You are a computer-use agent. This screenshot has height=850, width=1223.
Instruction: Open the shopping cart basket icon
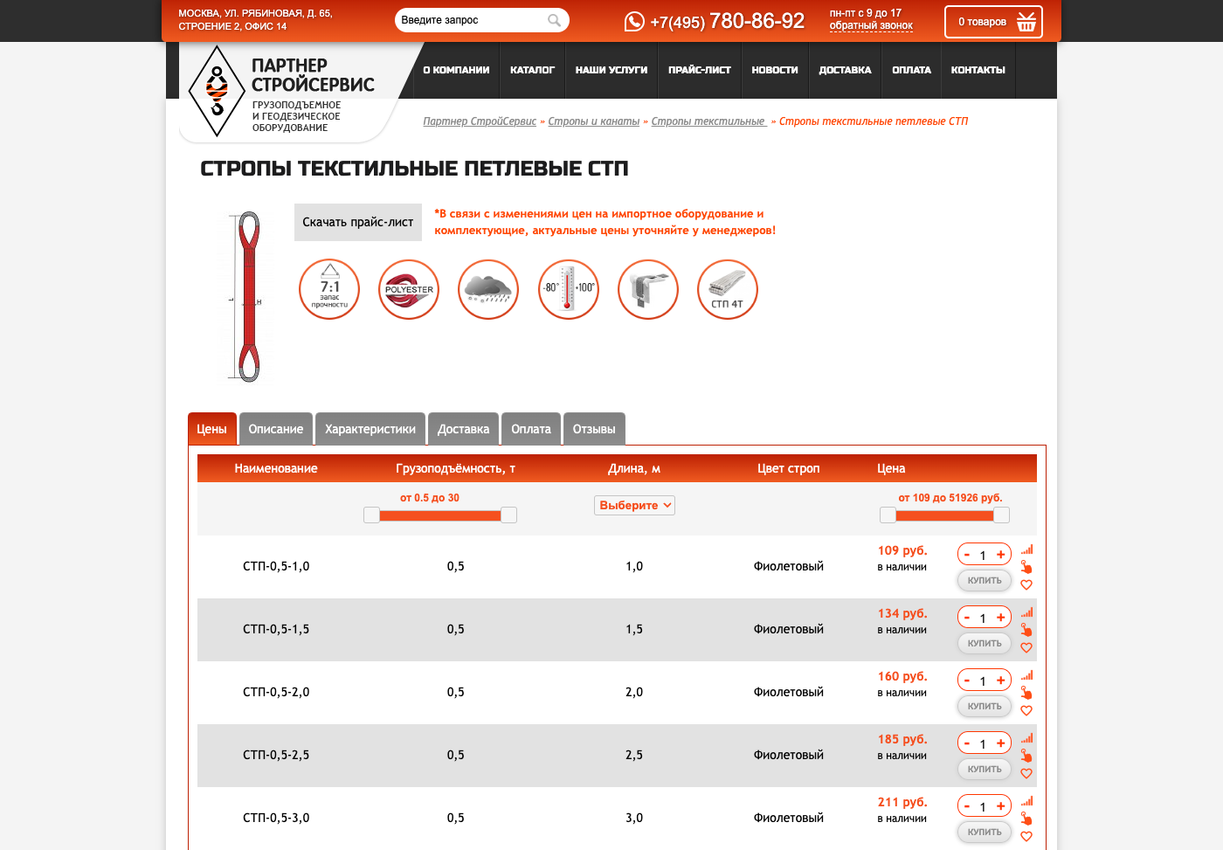pos(1026,22)
